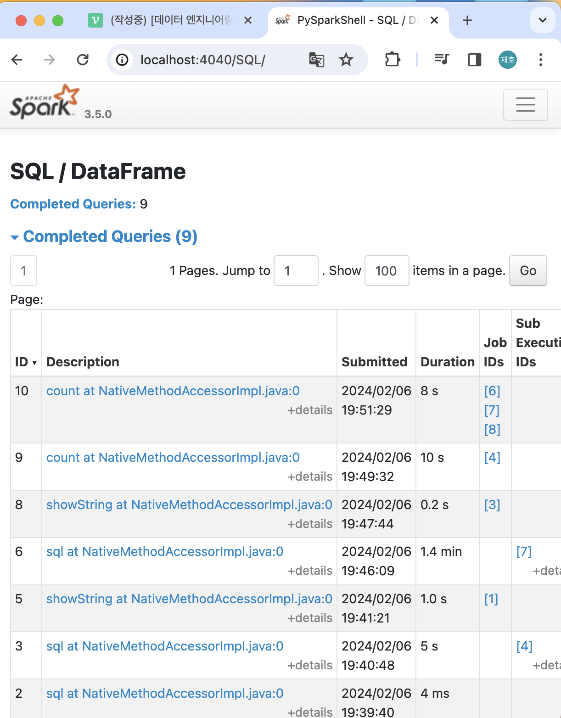Open the Chrome three-dot menu

[541, 60]
